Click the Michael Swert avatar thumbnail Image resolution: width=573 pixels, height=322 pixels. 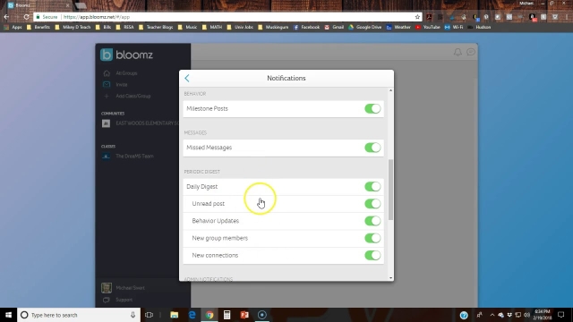coord(107,288)
